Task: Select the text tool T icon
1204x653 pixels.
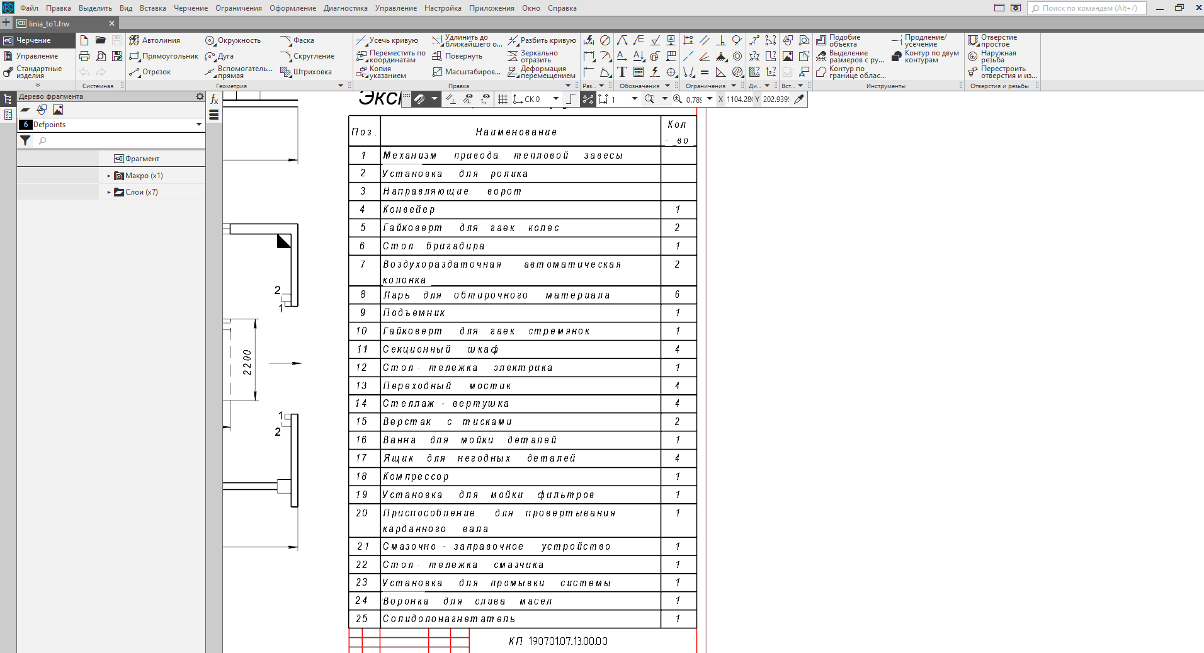Action: tap(622, 72)
